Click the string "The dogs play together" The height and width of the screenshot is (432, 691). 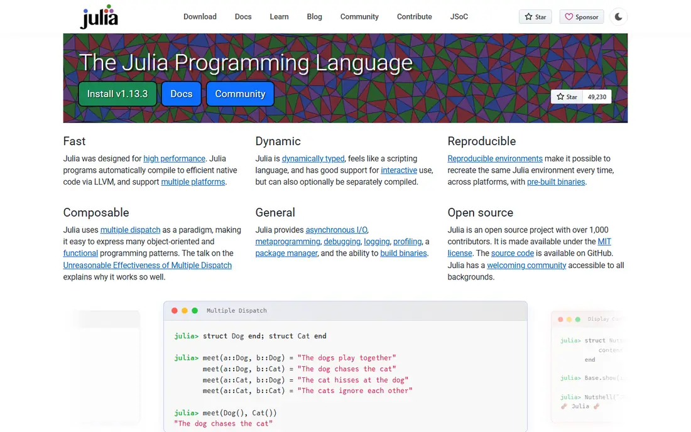347,357
